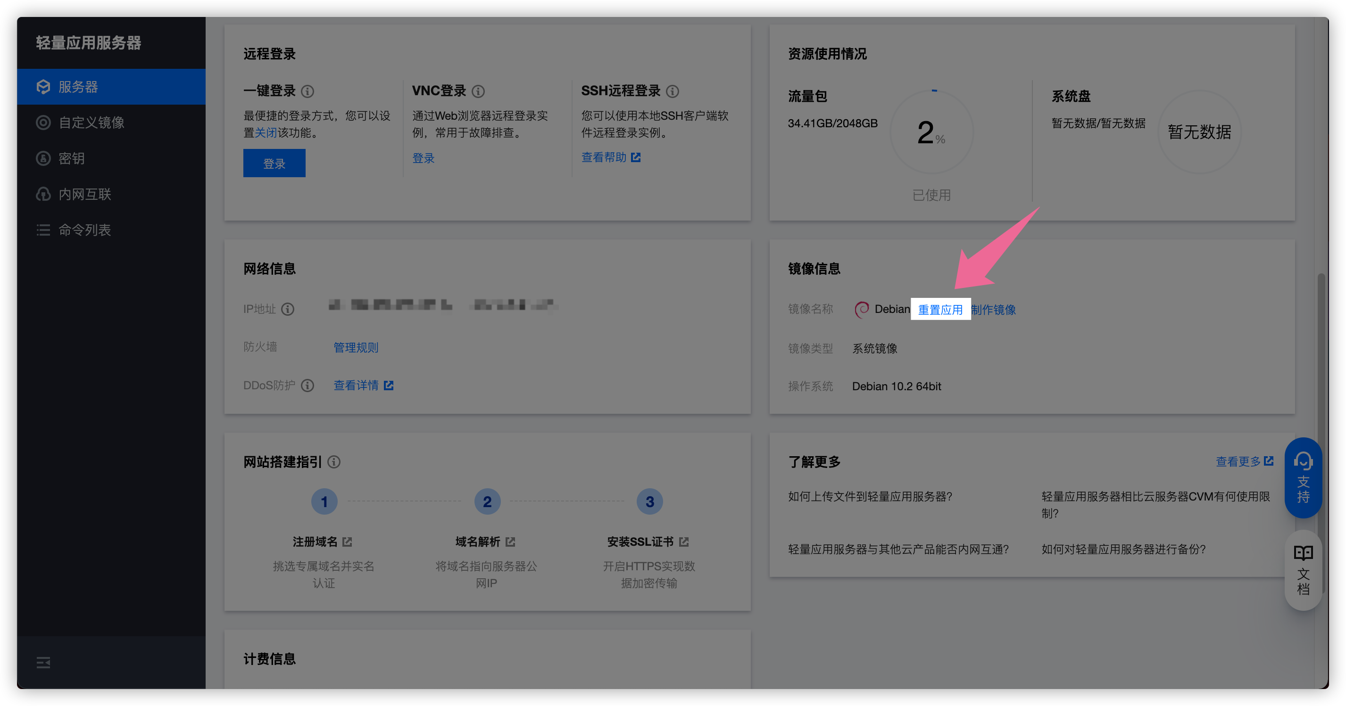Click the 关闭 link in 一键登录 description
Screen dimensions: 1346x706
click(266, 132)
